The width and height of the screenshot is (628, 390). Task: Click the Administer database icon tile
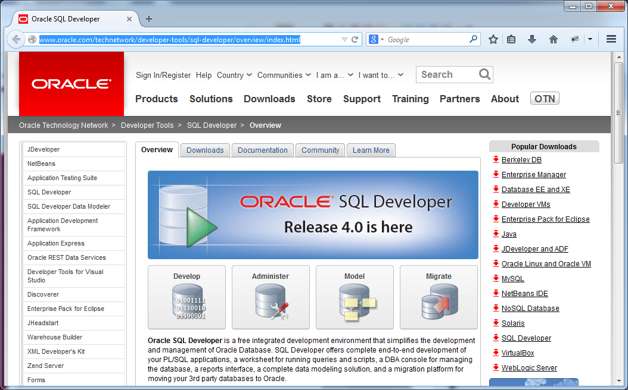[x=271, y=297]
